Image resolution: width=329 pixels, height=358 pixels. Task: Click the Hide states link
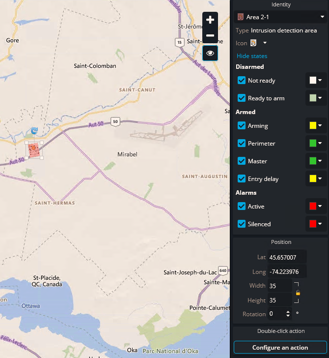(252, 56)
